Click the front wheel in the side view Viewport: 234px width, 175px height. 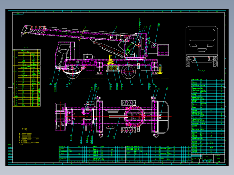coord(73,71)
